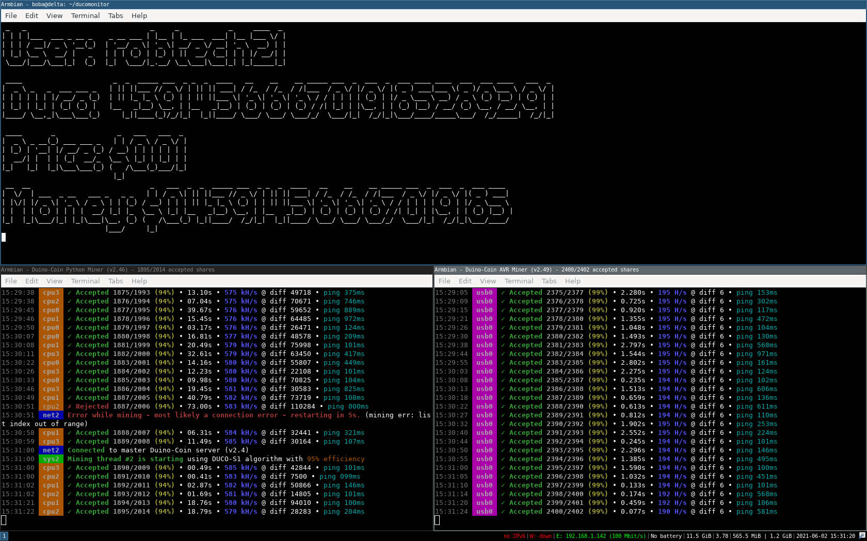Open Tabs menu in ducomonitor window
The width and height of the screenshot is (867, 541).
click(116, 15)
